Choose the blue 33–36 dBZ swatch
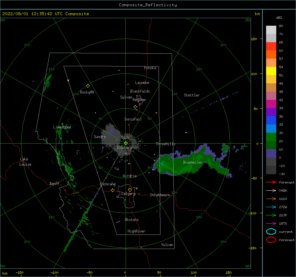 (x=271, y=121)
